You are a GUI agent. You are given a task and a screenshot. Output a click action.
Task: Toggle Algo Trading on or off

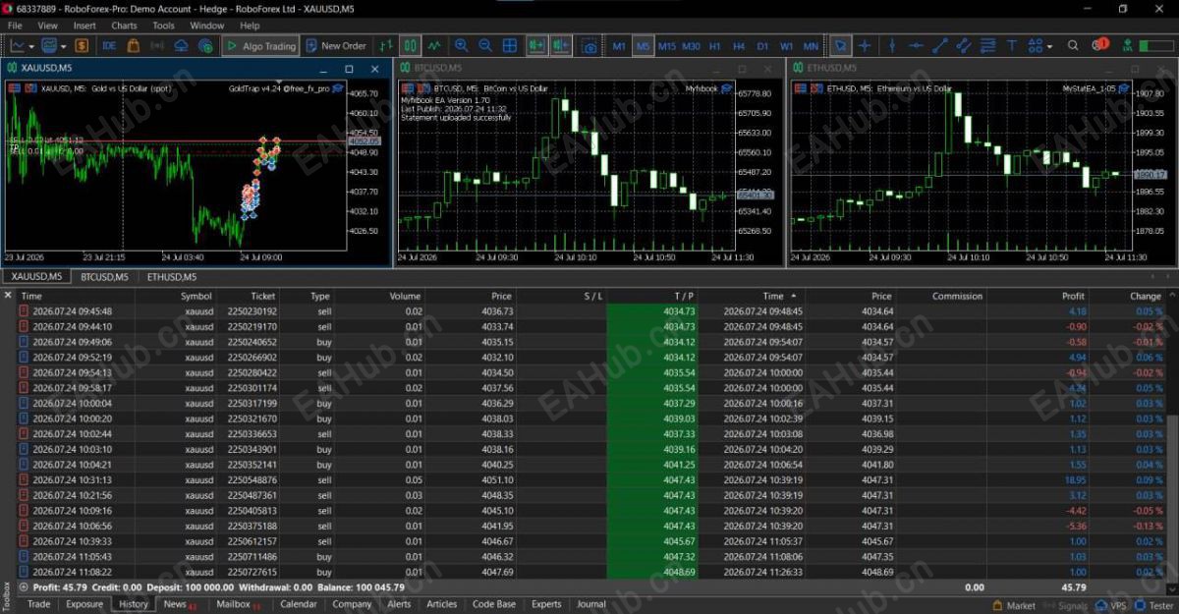pos(260,45)
